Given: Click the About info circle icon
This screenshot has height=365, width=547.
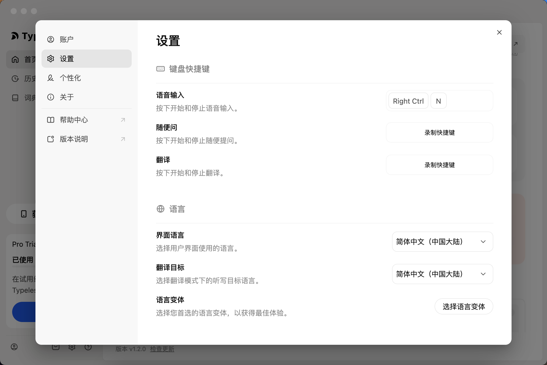Looking at the screenshot, I should 51,97.
